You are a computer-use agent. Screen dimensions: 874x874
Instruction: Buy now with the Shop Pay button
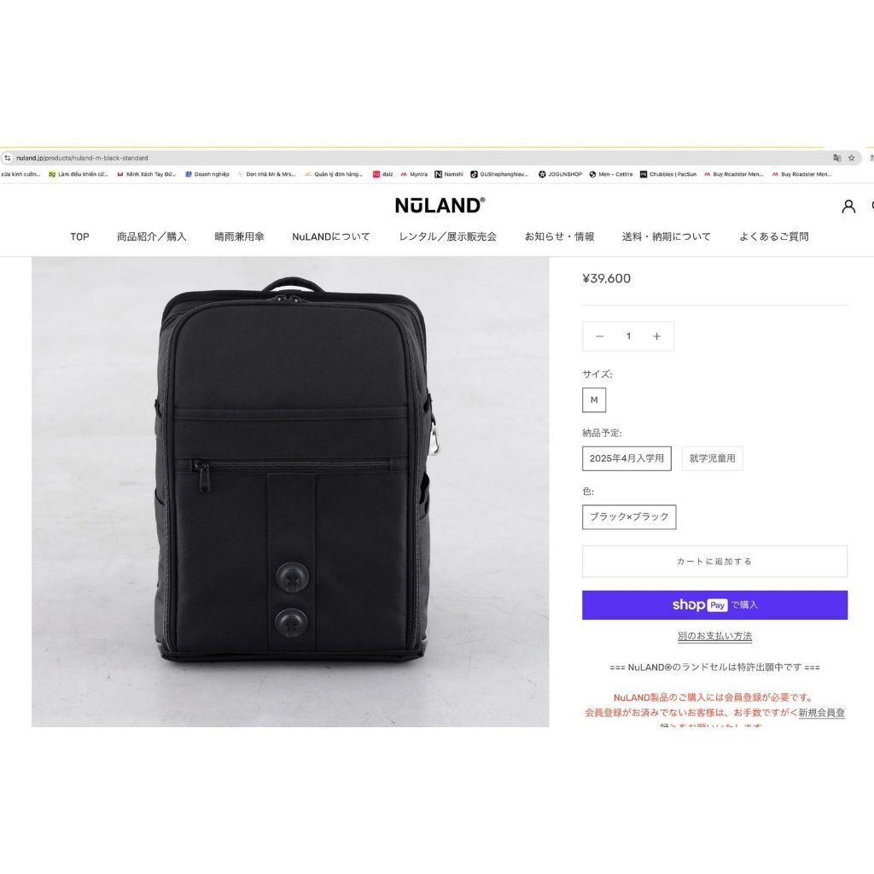pyautogui.click(x=714, y=605)
